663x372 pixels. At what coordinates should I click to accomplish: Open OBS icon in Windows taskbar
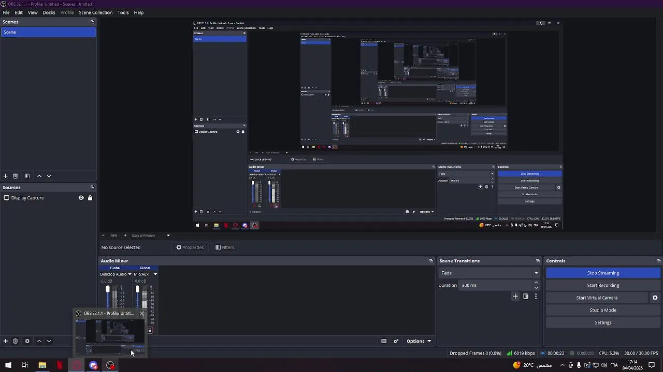tap(110, 365)
